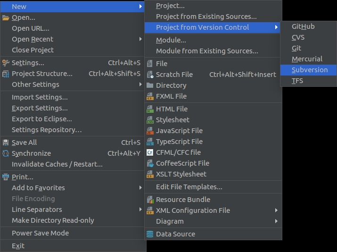Image resolution: width=337 pixels, height=252 pixels.
Task: Click the CoffeeScript File icon
Action: pos(150,163)
